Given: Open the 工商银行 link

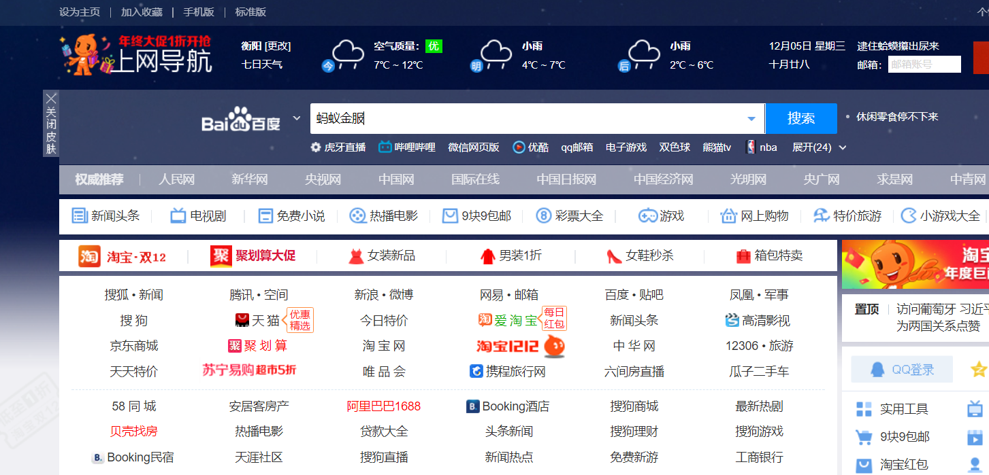Looking at the screenshot, I should [760, 457].
